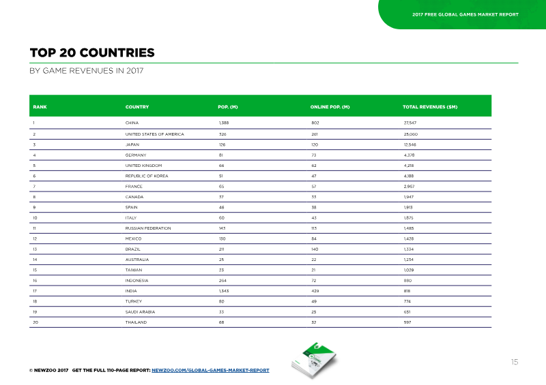Click the ONLINE POP. (M) column header
This screenshot has height=385, width=546.
[330, 107]
